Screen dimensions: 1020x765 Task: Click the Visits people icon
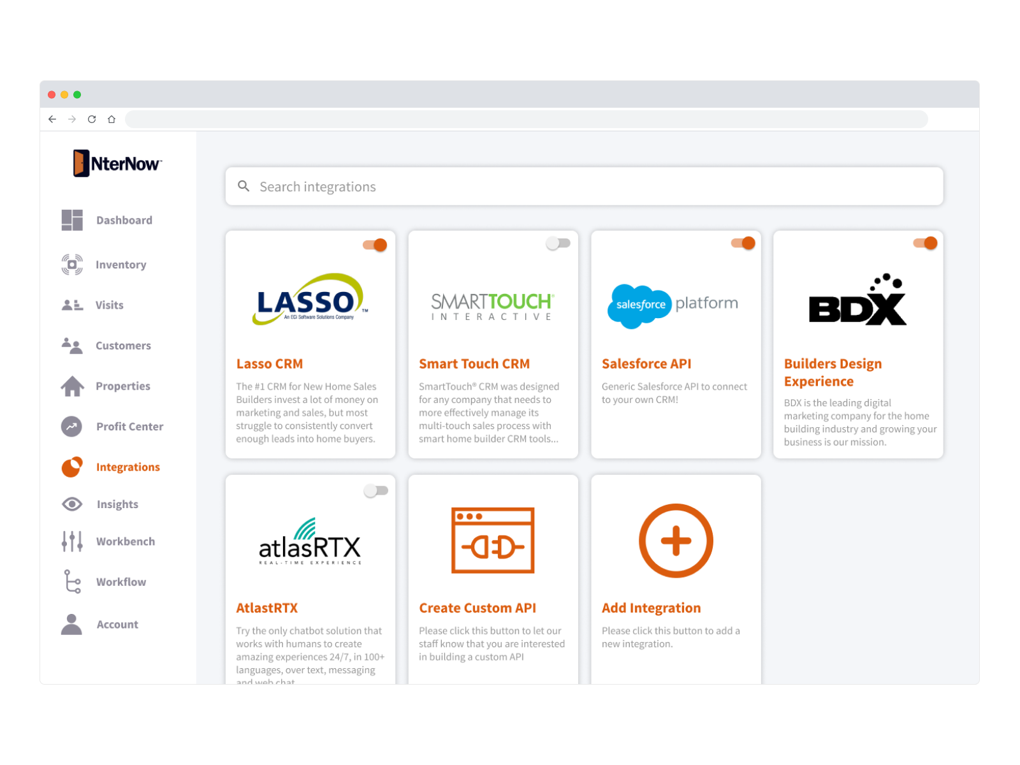(72, 305)
